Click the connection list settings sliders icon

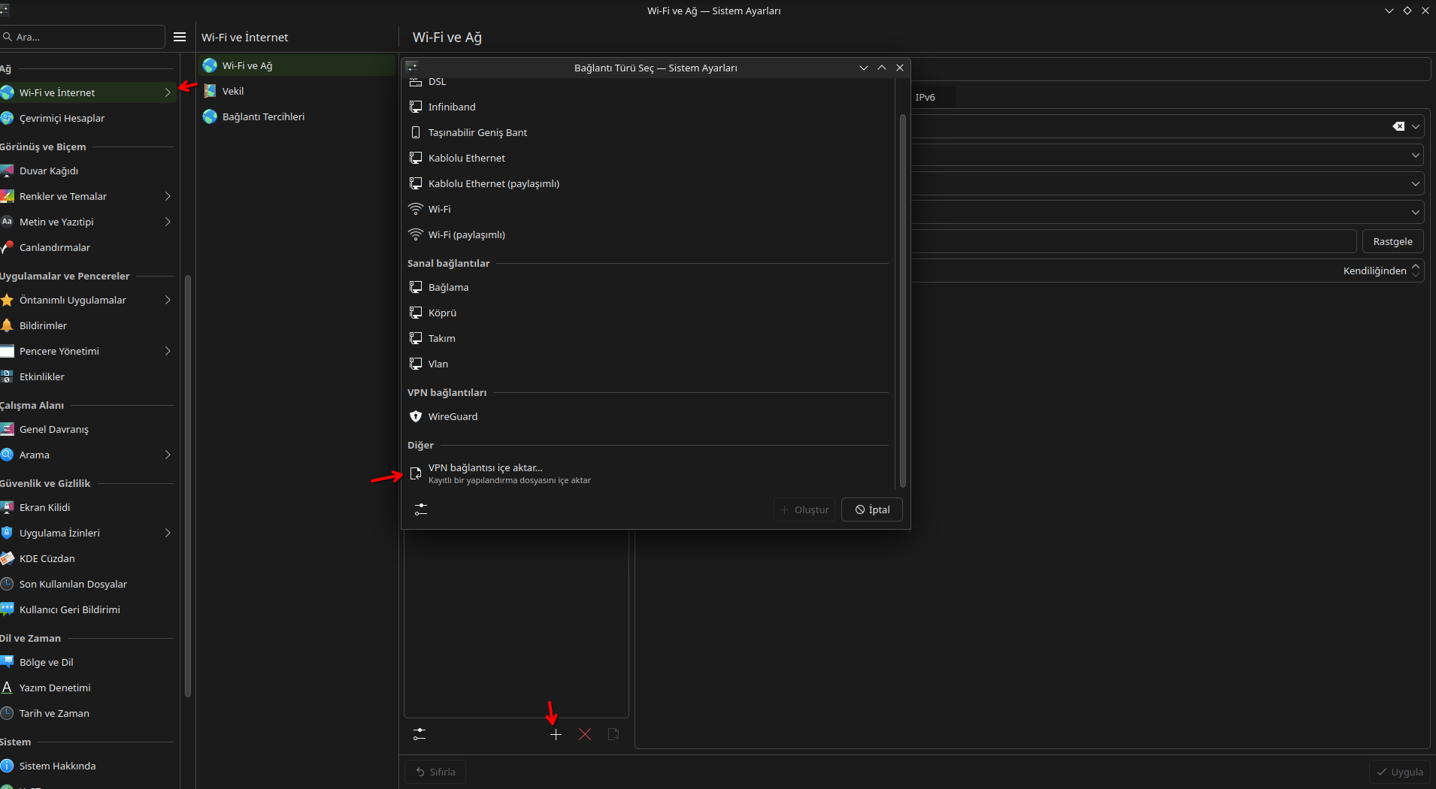(x=420, y=734)
